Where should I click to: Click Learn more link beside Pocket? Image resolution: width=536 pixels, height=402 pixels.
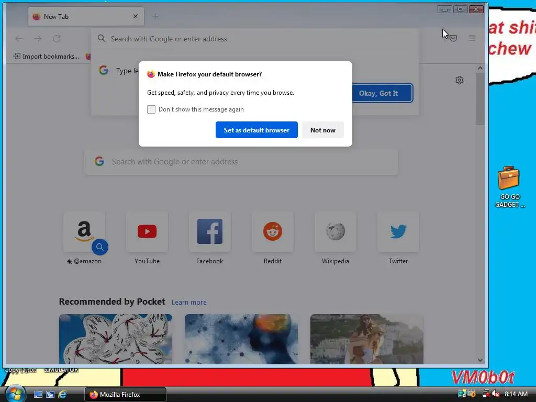(x=189, y=302)
